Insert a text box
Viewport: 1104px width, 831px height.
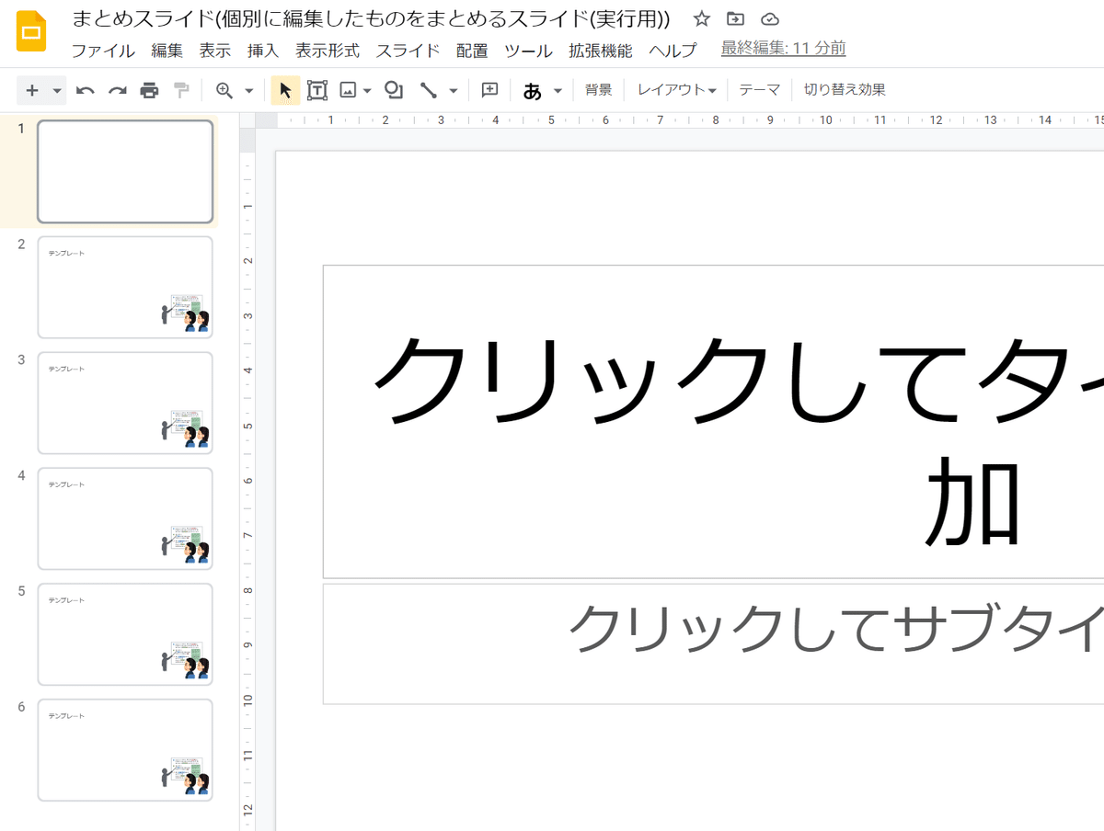(317, 90)
